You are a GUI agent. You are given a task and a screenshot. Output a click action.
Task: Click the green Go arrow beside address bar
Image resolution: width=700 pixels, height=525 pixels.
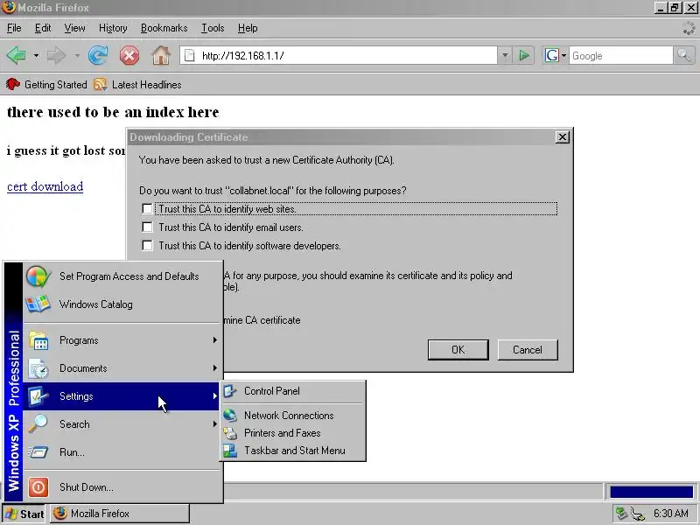[x=523, y=55]
